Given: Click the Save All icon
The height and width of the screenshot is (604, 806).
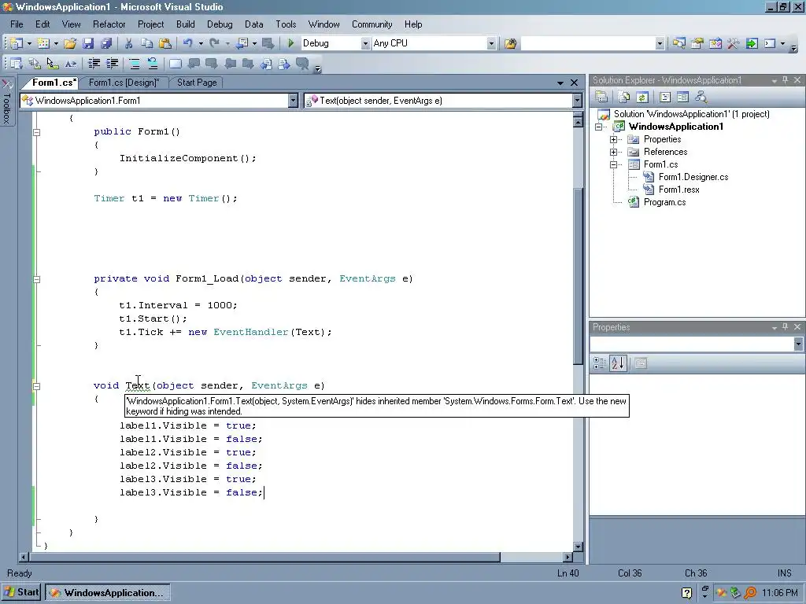Looking at the screenshot, I should (106, 44).
